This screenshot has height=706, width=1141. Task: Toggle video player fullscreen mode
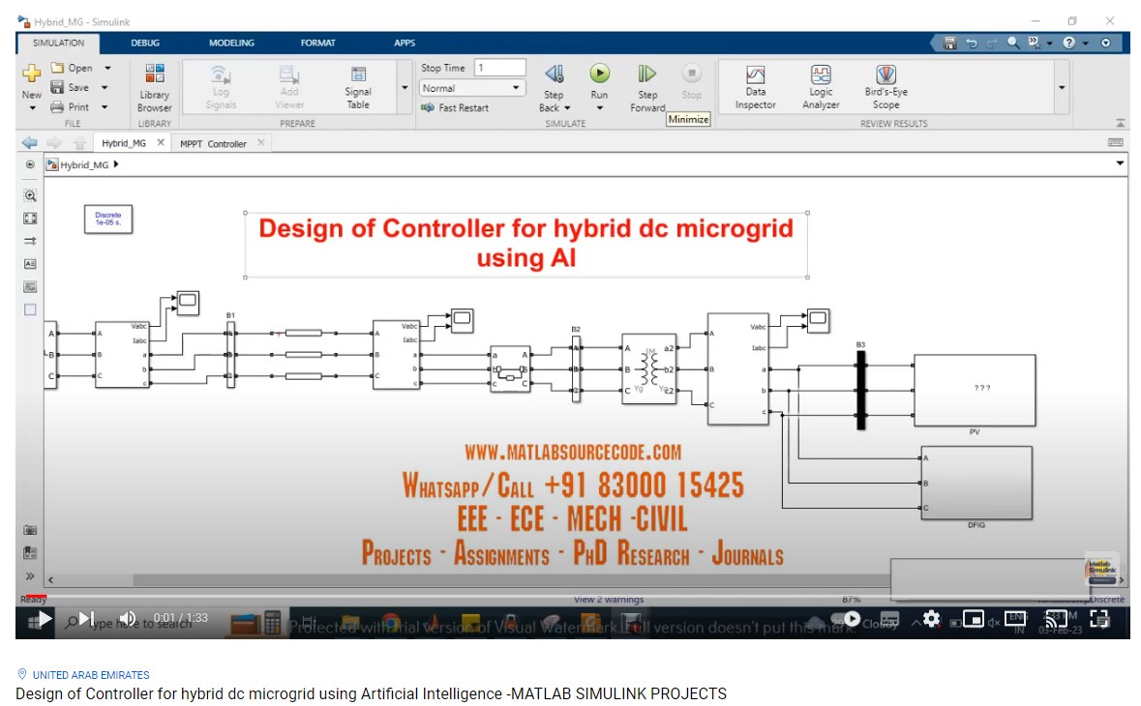click(x=1100, y=619)
